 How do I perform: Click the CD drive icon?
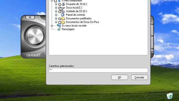(63, 11)
